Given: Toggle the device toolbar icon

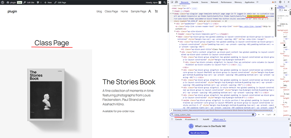Looking at the screenshot, I should 176,2.
